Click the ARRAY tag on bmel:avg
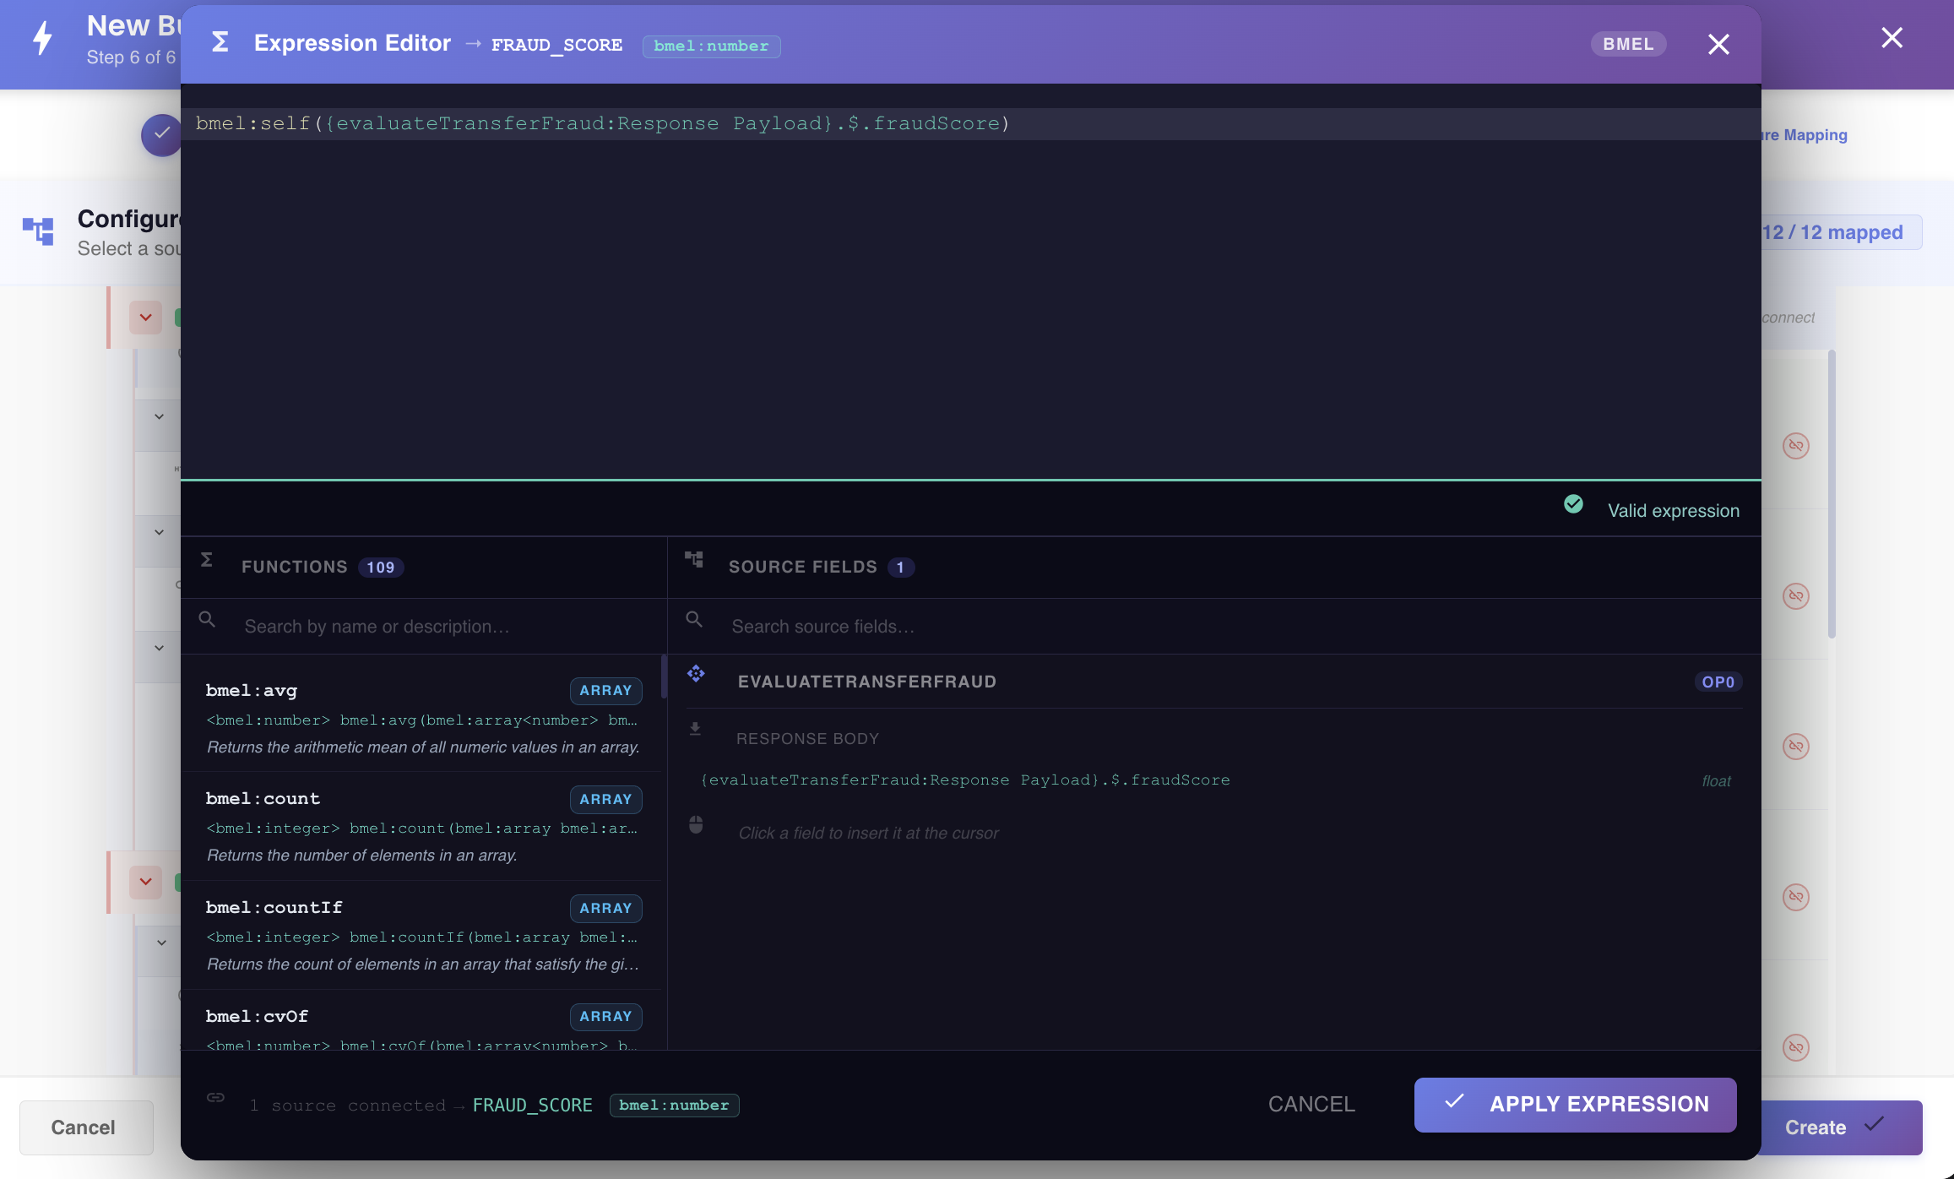The image size is (1954, 1179). click(x=605, y=691)
